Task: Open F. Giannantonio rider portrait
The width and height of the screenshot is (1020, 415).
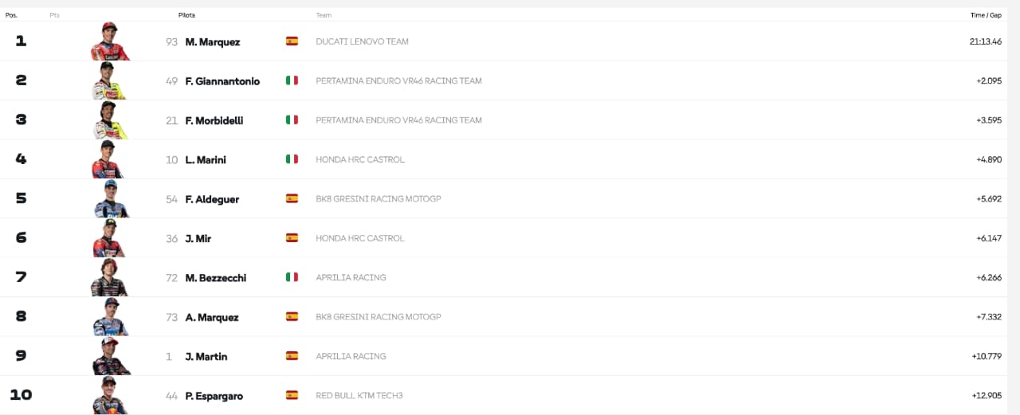Action: [x=109, y=80]
